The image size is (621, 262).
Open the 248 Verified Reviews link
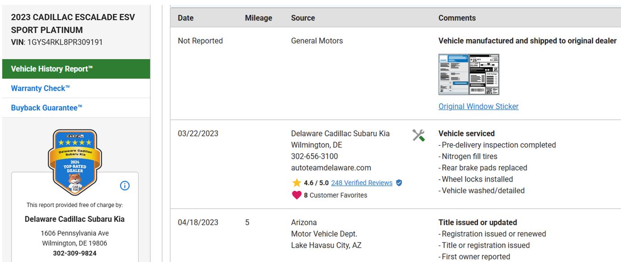coord(362,183)
